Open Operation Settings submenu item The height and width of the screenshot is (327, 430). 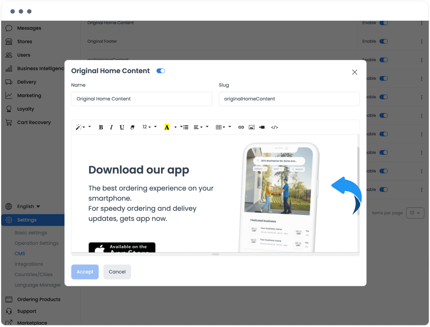(37, 243)
